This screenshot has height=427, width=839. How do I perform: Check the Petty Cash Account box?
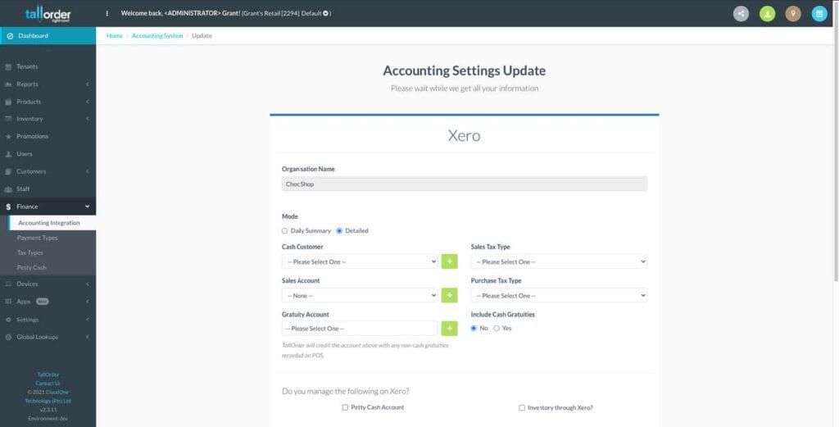click(345, 407)
